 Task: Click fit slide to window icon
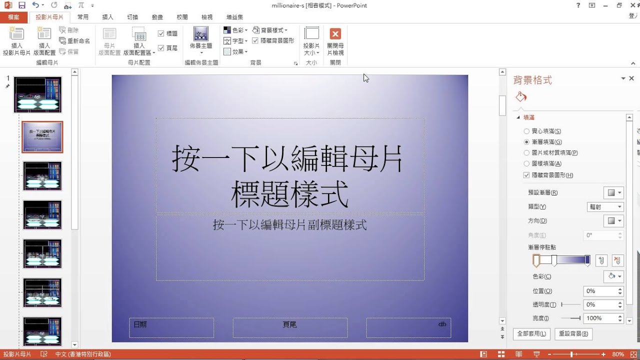632,354
